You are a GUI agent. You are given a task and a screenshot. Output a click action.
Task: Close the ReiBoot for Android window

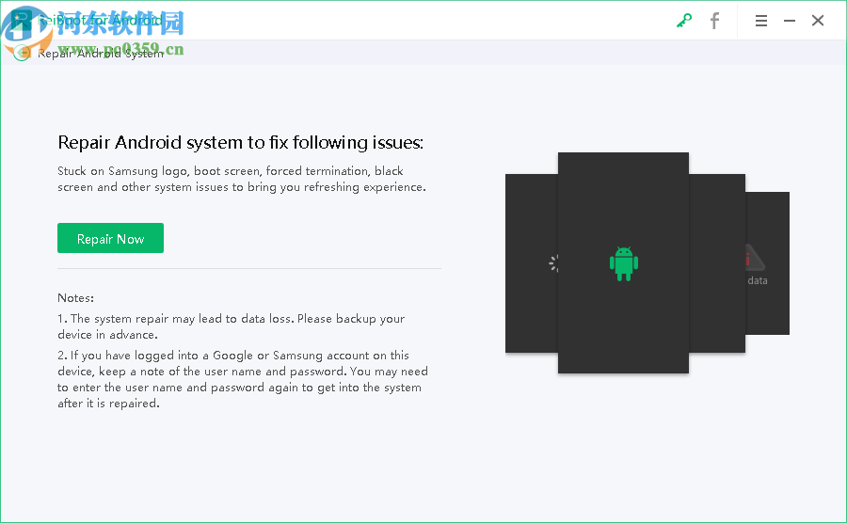click(x=818, y=21)
